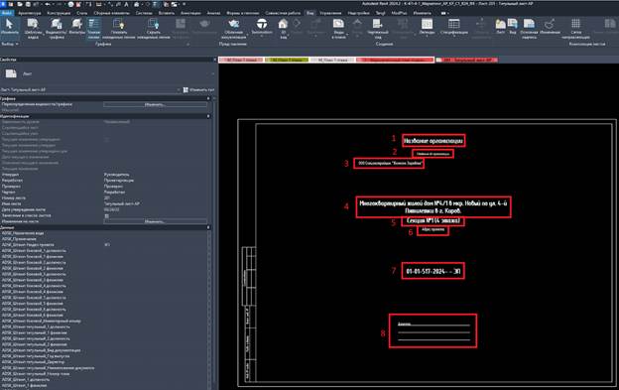Screen dimensions: 619x390
Task: Click Show Hidden Lines (Показать невидимые линии)
Action: pos(119,29)
